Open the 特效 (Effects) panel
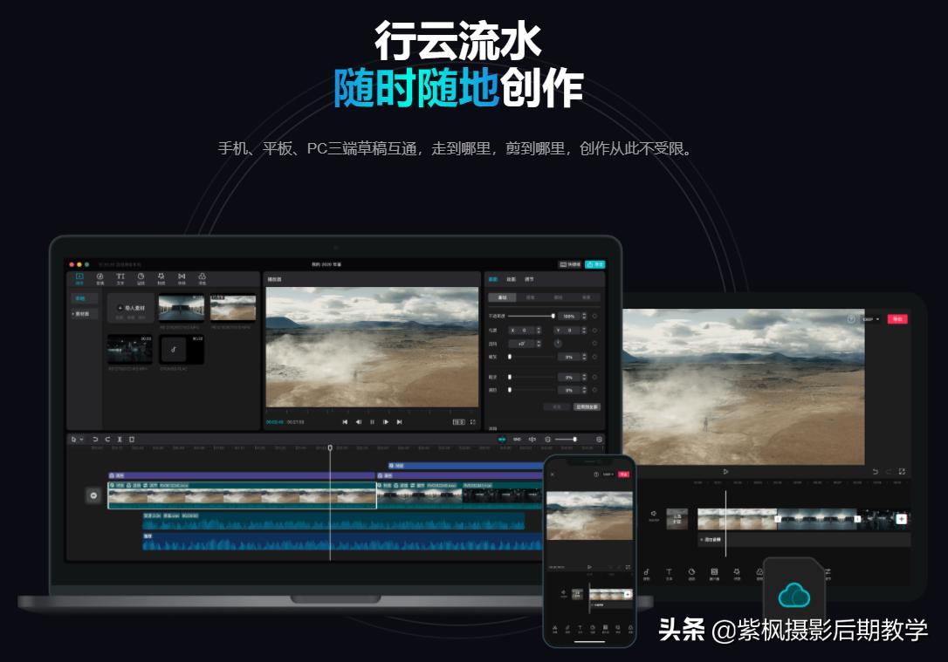This screenshot has height=662, width=948. pyautogui.click(x=161, y=277)
